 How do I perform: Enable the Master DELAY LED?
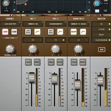click(109, 35)
